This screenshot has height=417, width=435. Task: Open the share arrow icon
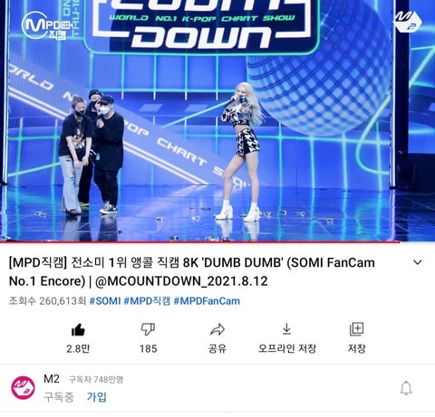click(217, 329)
